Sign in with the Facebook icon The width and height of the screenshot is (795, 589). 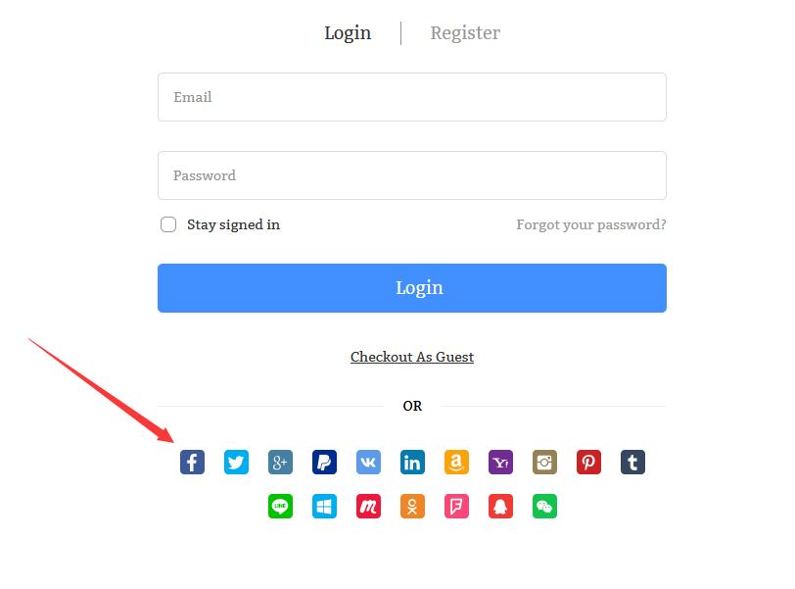[192, 462]
